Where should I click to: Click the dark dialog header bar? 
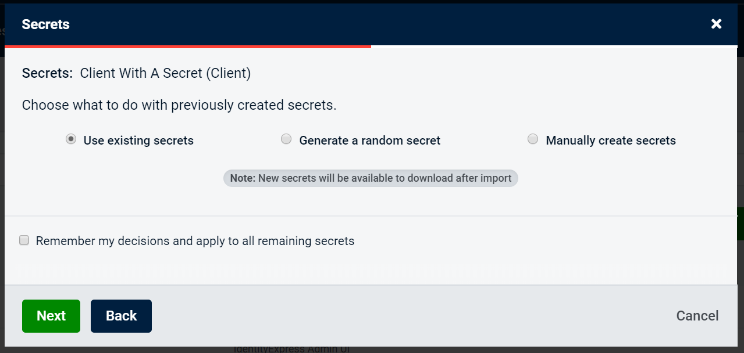pos(372,24)
